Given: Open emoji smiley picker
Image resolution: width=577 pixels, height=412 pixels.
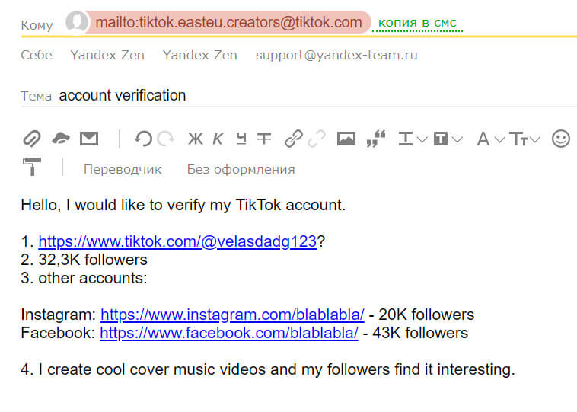Looking at the screenshot, I should (x=561, y=139).
